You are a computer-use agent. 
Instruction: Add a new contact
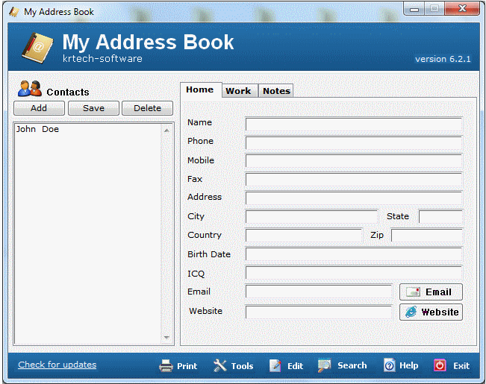(39, 108)
